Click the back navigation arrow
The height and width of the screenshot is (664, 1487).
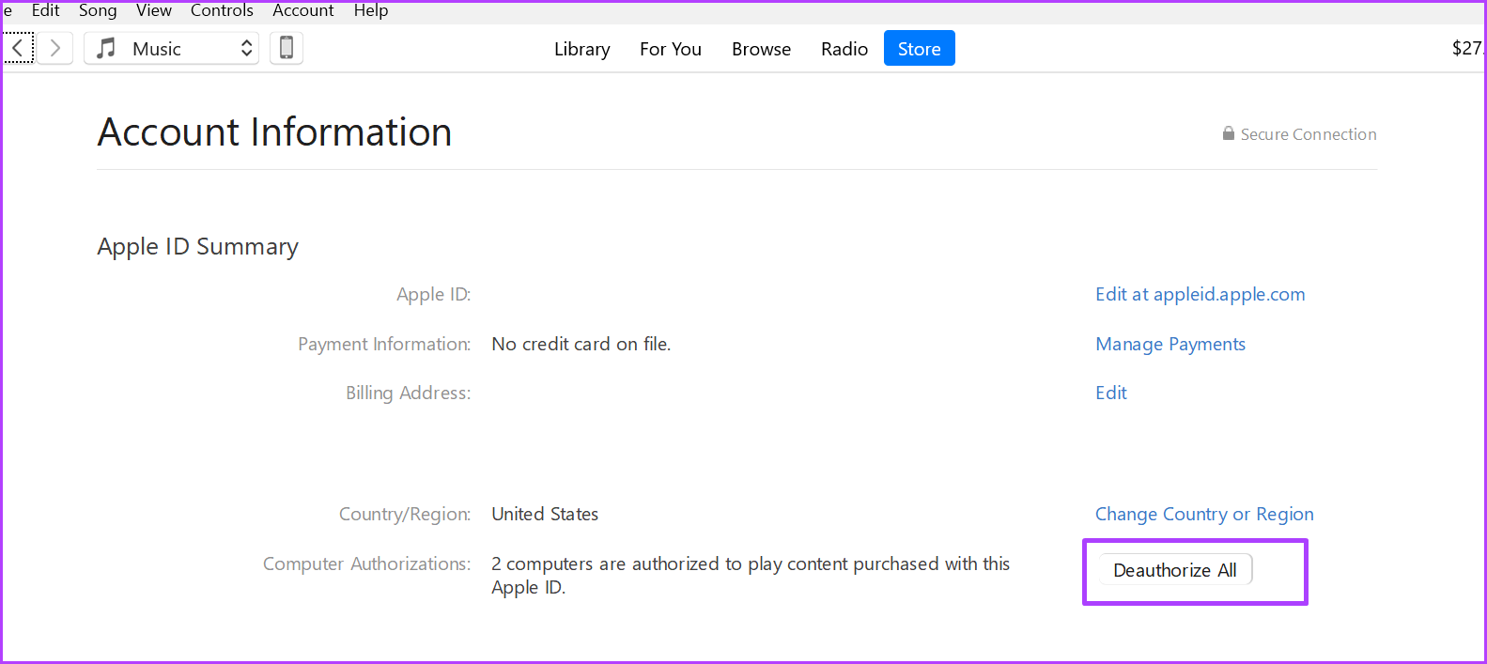tap(18, 48)
